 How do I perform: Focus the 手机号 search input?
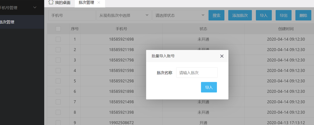pos(72,15)
